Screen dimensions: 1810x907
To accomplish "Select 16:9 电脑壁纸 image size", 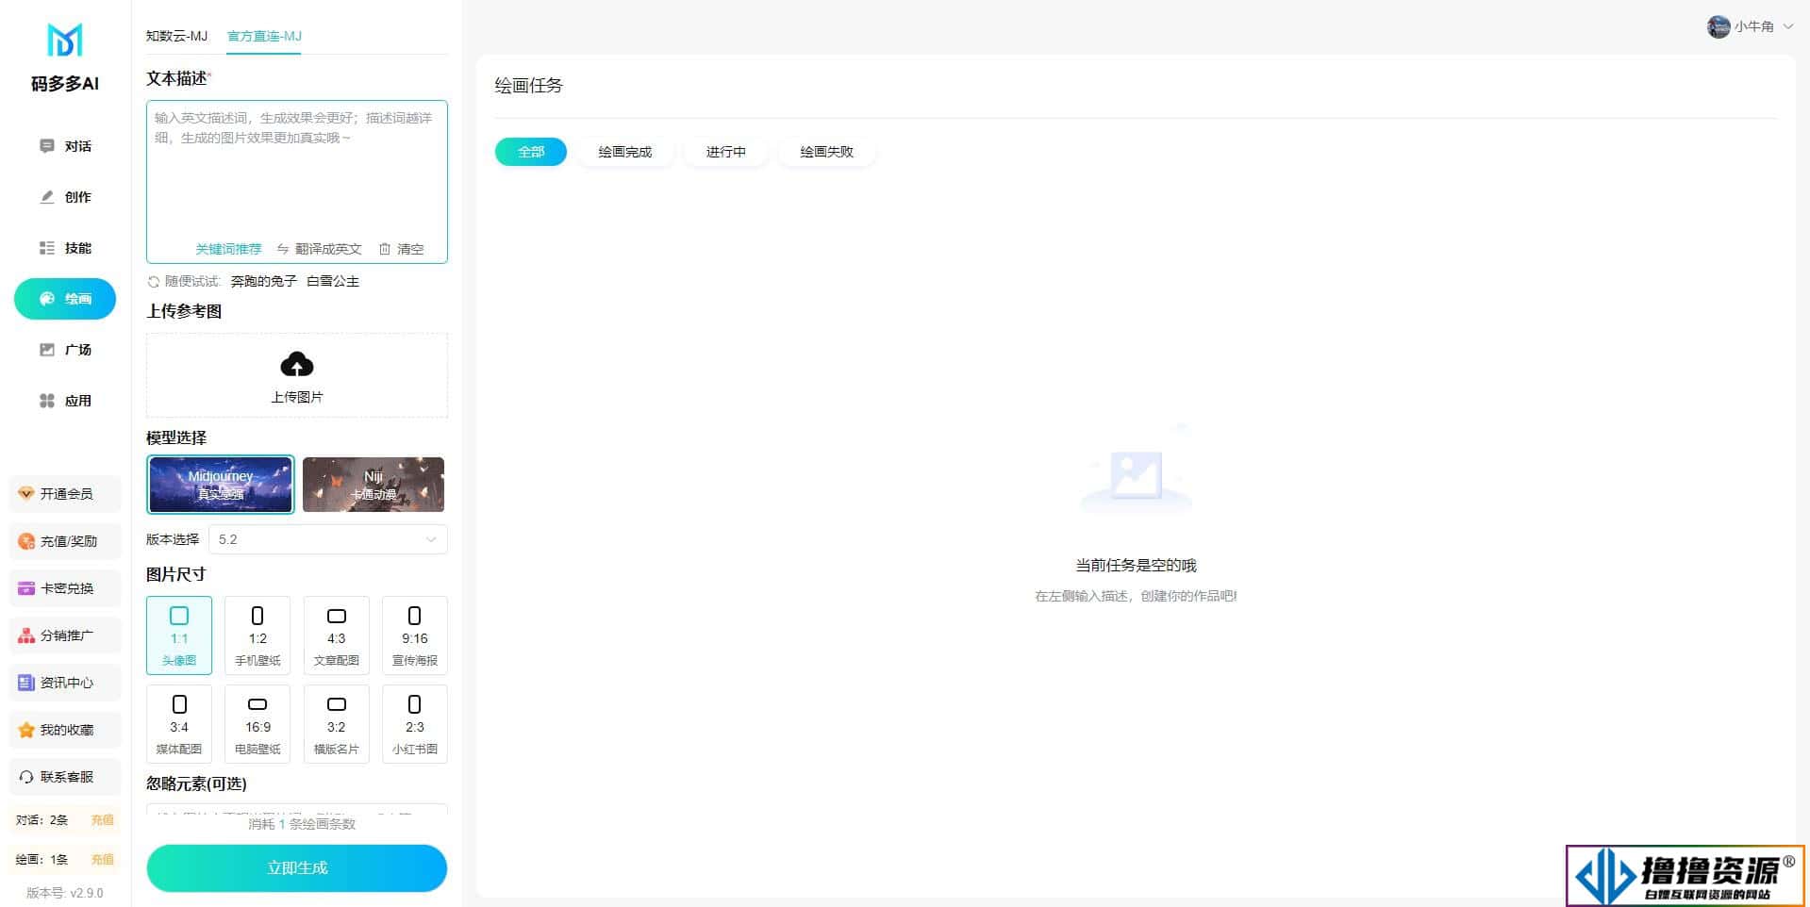I will (x=257, y=724).
